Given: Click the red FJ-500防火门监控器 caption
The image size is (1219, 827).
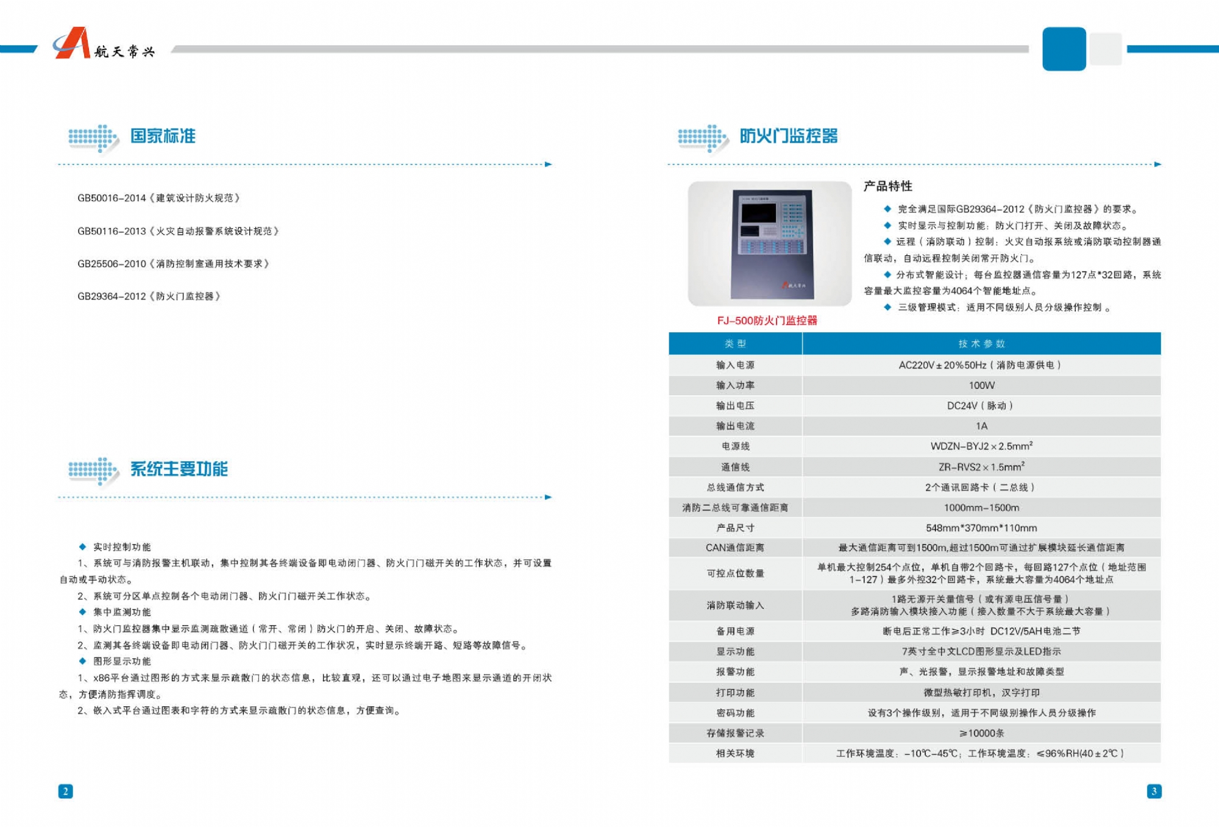Looking at the screenshot, I should pyautogui.click(x=767, y=321).
